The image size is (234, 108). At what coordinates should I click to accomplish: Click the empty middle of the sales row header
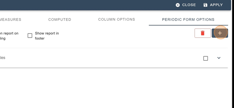[105, 58]
